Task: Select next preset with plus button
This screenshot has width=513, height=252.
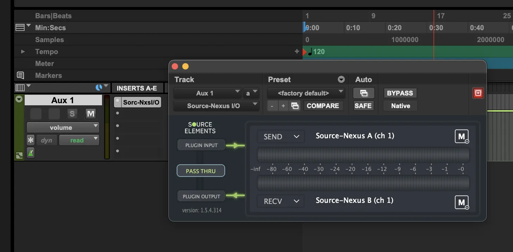Action: pos(283,106)
